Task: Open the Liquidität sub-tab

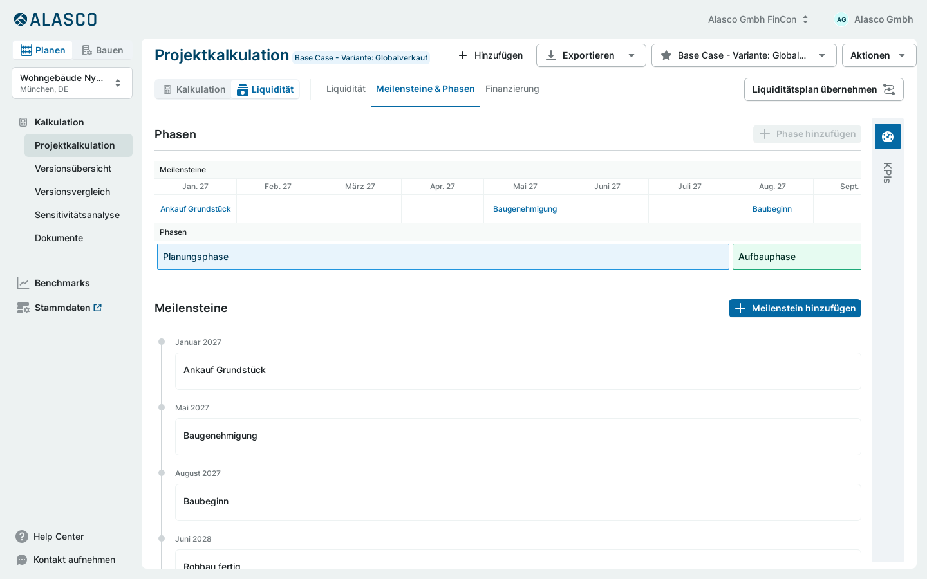Action: coord(346,89)
